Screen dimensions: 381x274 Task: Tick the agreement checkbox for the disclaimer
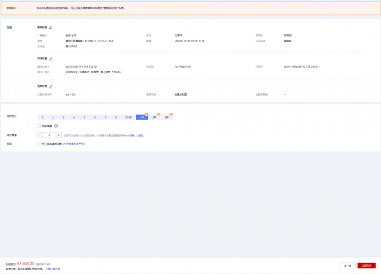click(39, 144)
